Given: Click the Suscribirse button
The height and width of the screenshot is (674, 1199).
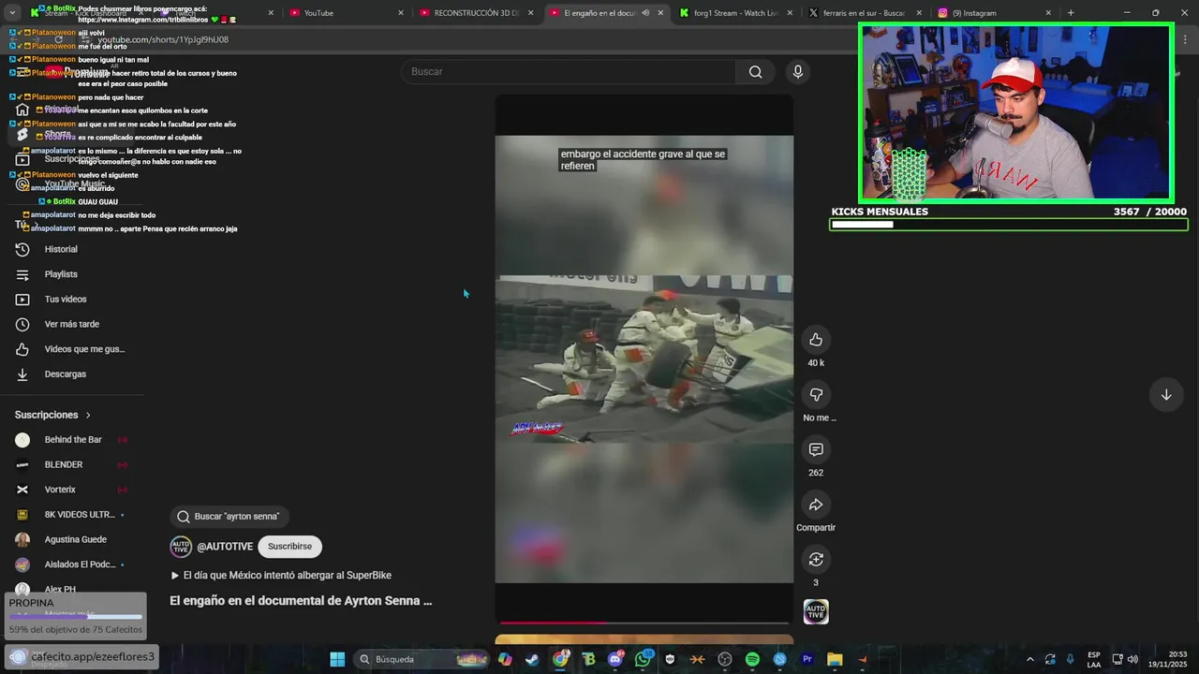Looking at the screenshot, I should click(x=289, y=547).
